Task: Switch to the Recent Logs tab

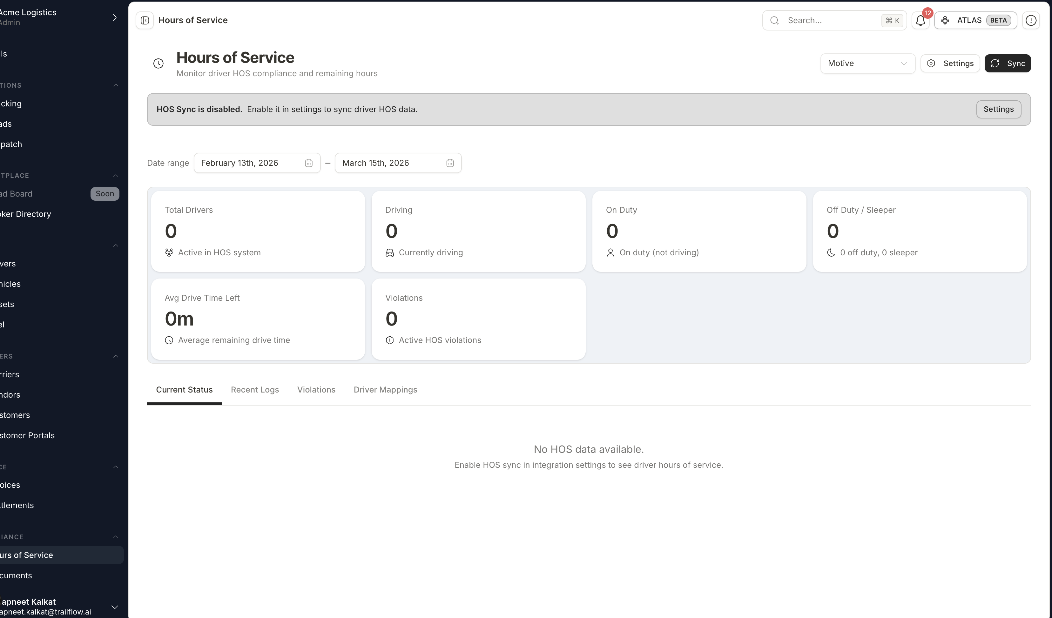Action: click(255, 390)
